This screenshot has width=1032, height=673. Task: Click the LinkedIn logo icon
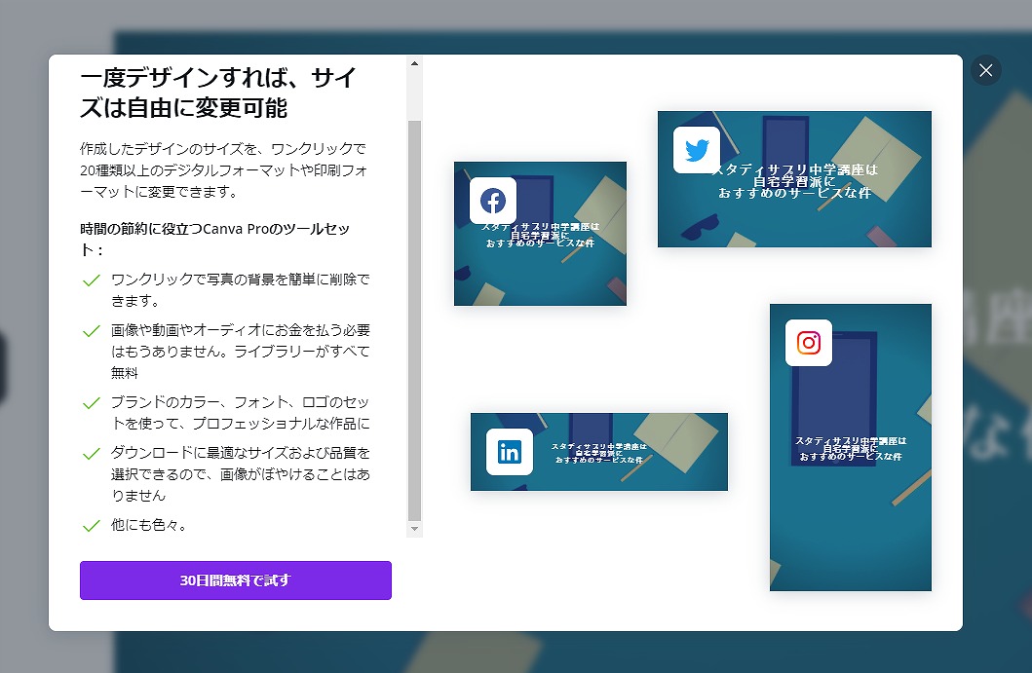pos(510,452)
